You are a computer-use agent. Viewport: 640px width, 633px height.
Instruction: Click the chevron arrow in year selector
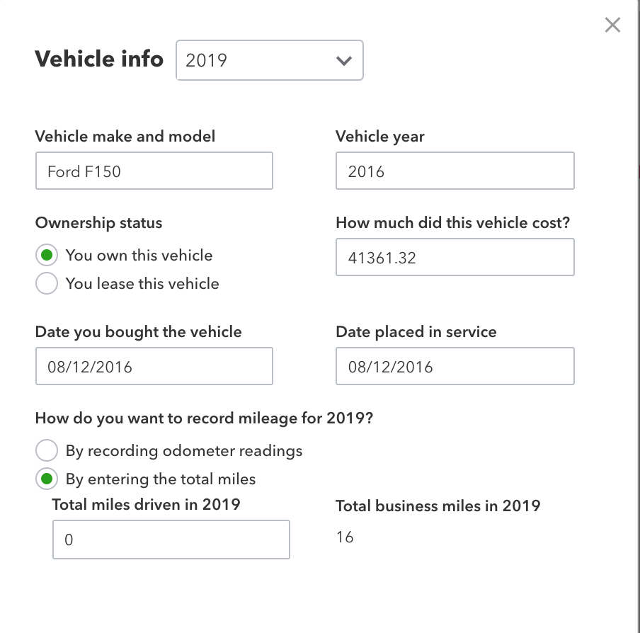pos(343,61)
